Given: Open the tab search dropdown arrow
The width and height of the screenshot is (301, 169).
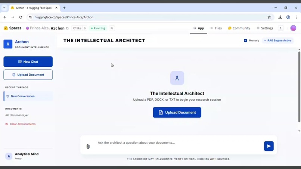Looking at the screenshot, I should click(4, 8).
